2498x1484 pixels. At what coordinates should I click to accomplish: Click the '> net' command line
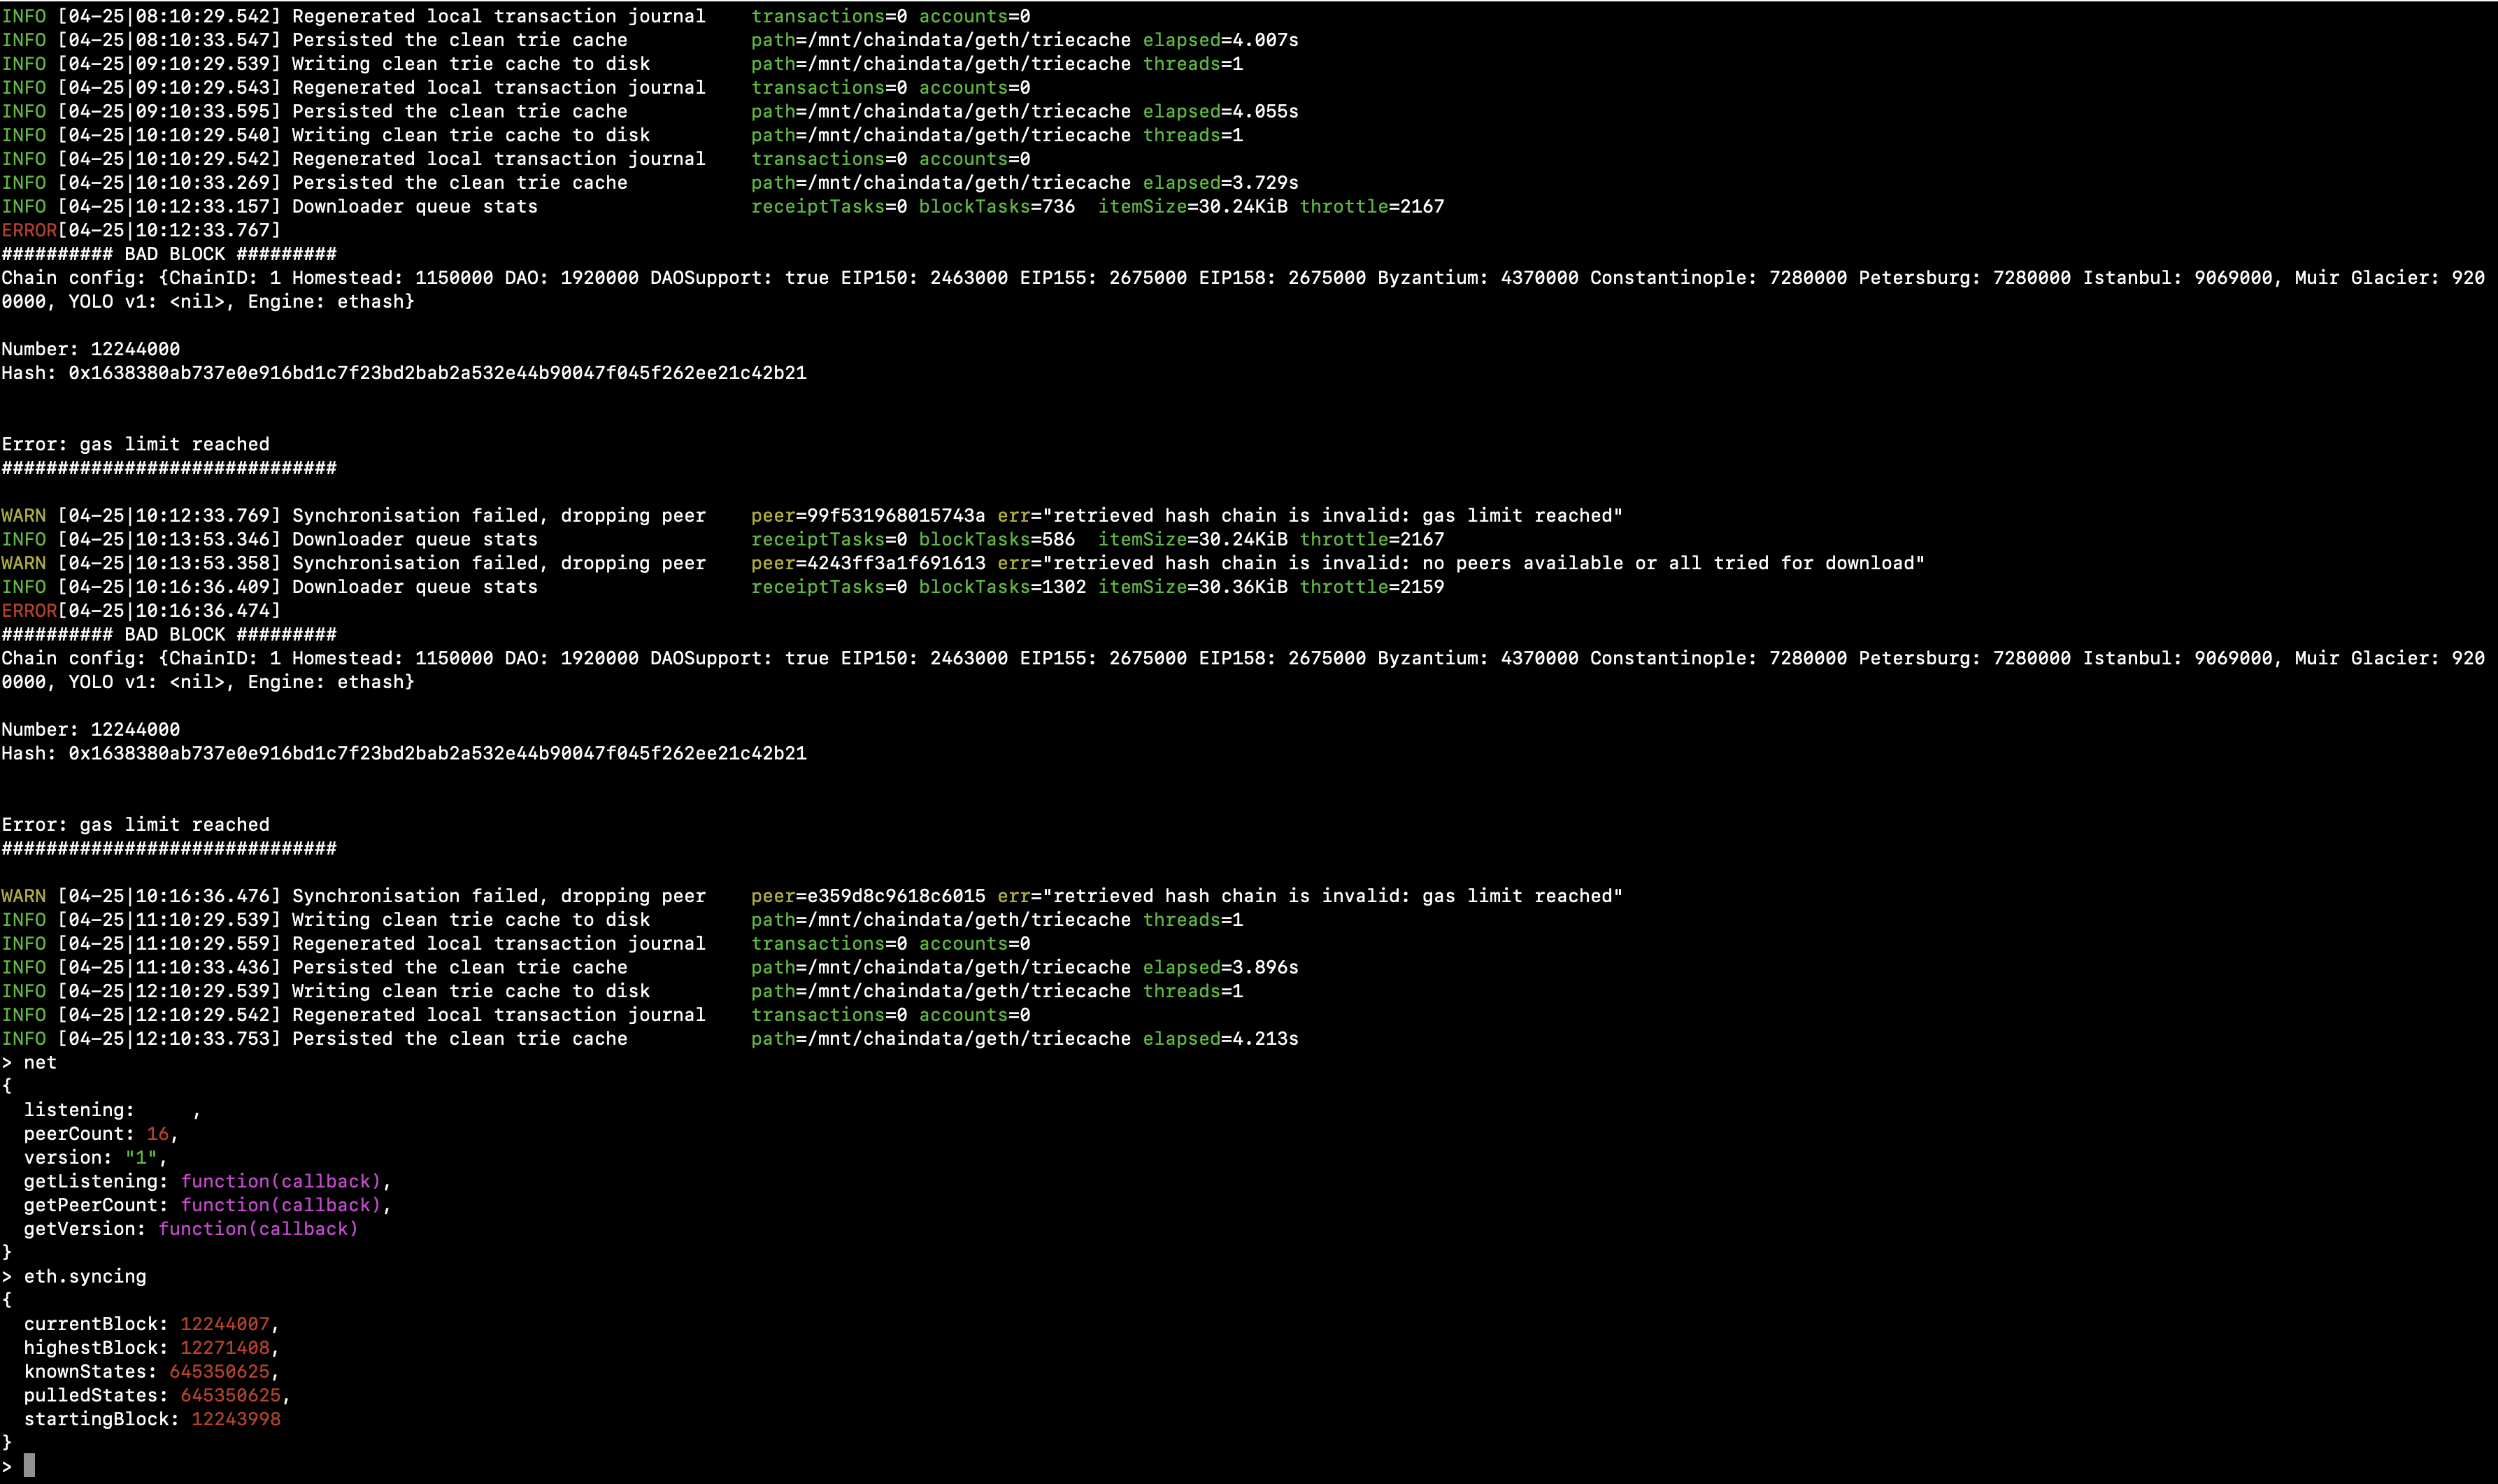29,1062
